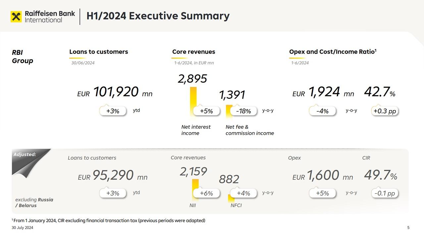The width and height of the screenshot is (424, 238).
Task: Click the +5% net interest income badge
Action: click(206, 111)
